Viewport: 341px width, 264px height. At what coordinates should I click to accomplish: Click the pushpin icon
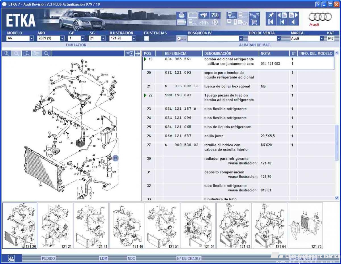tap(271, 15)
